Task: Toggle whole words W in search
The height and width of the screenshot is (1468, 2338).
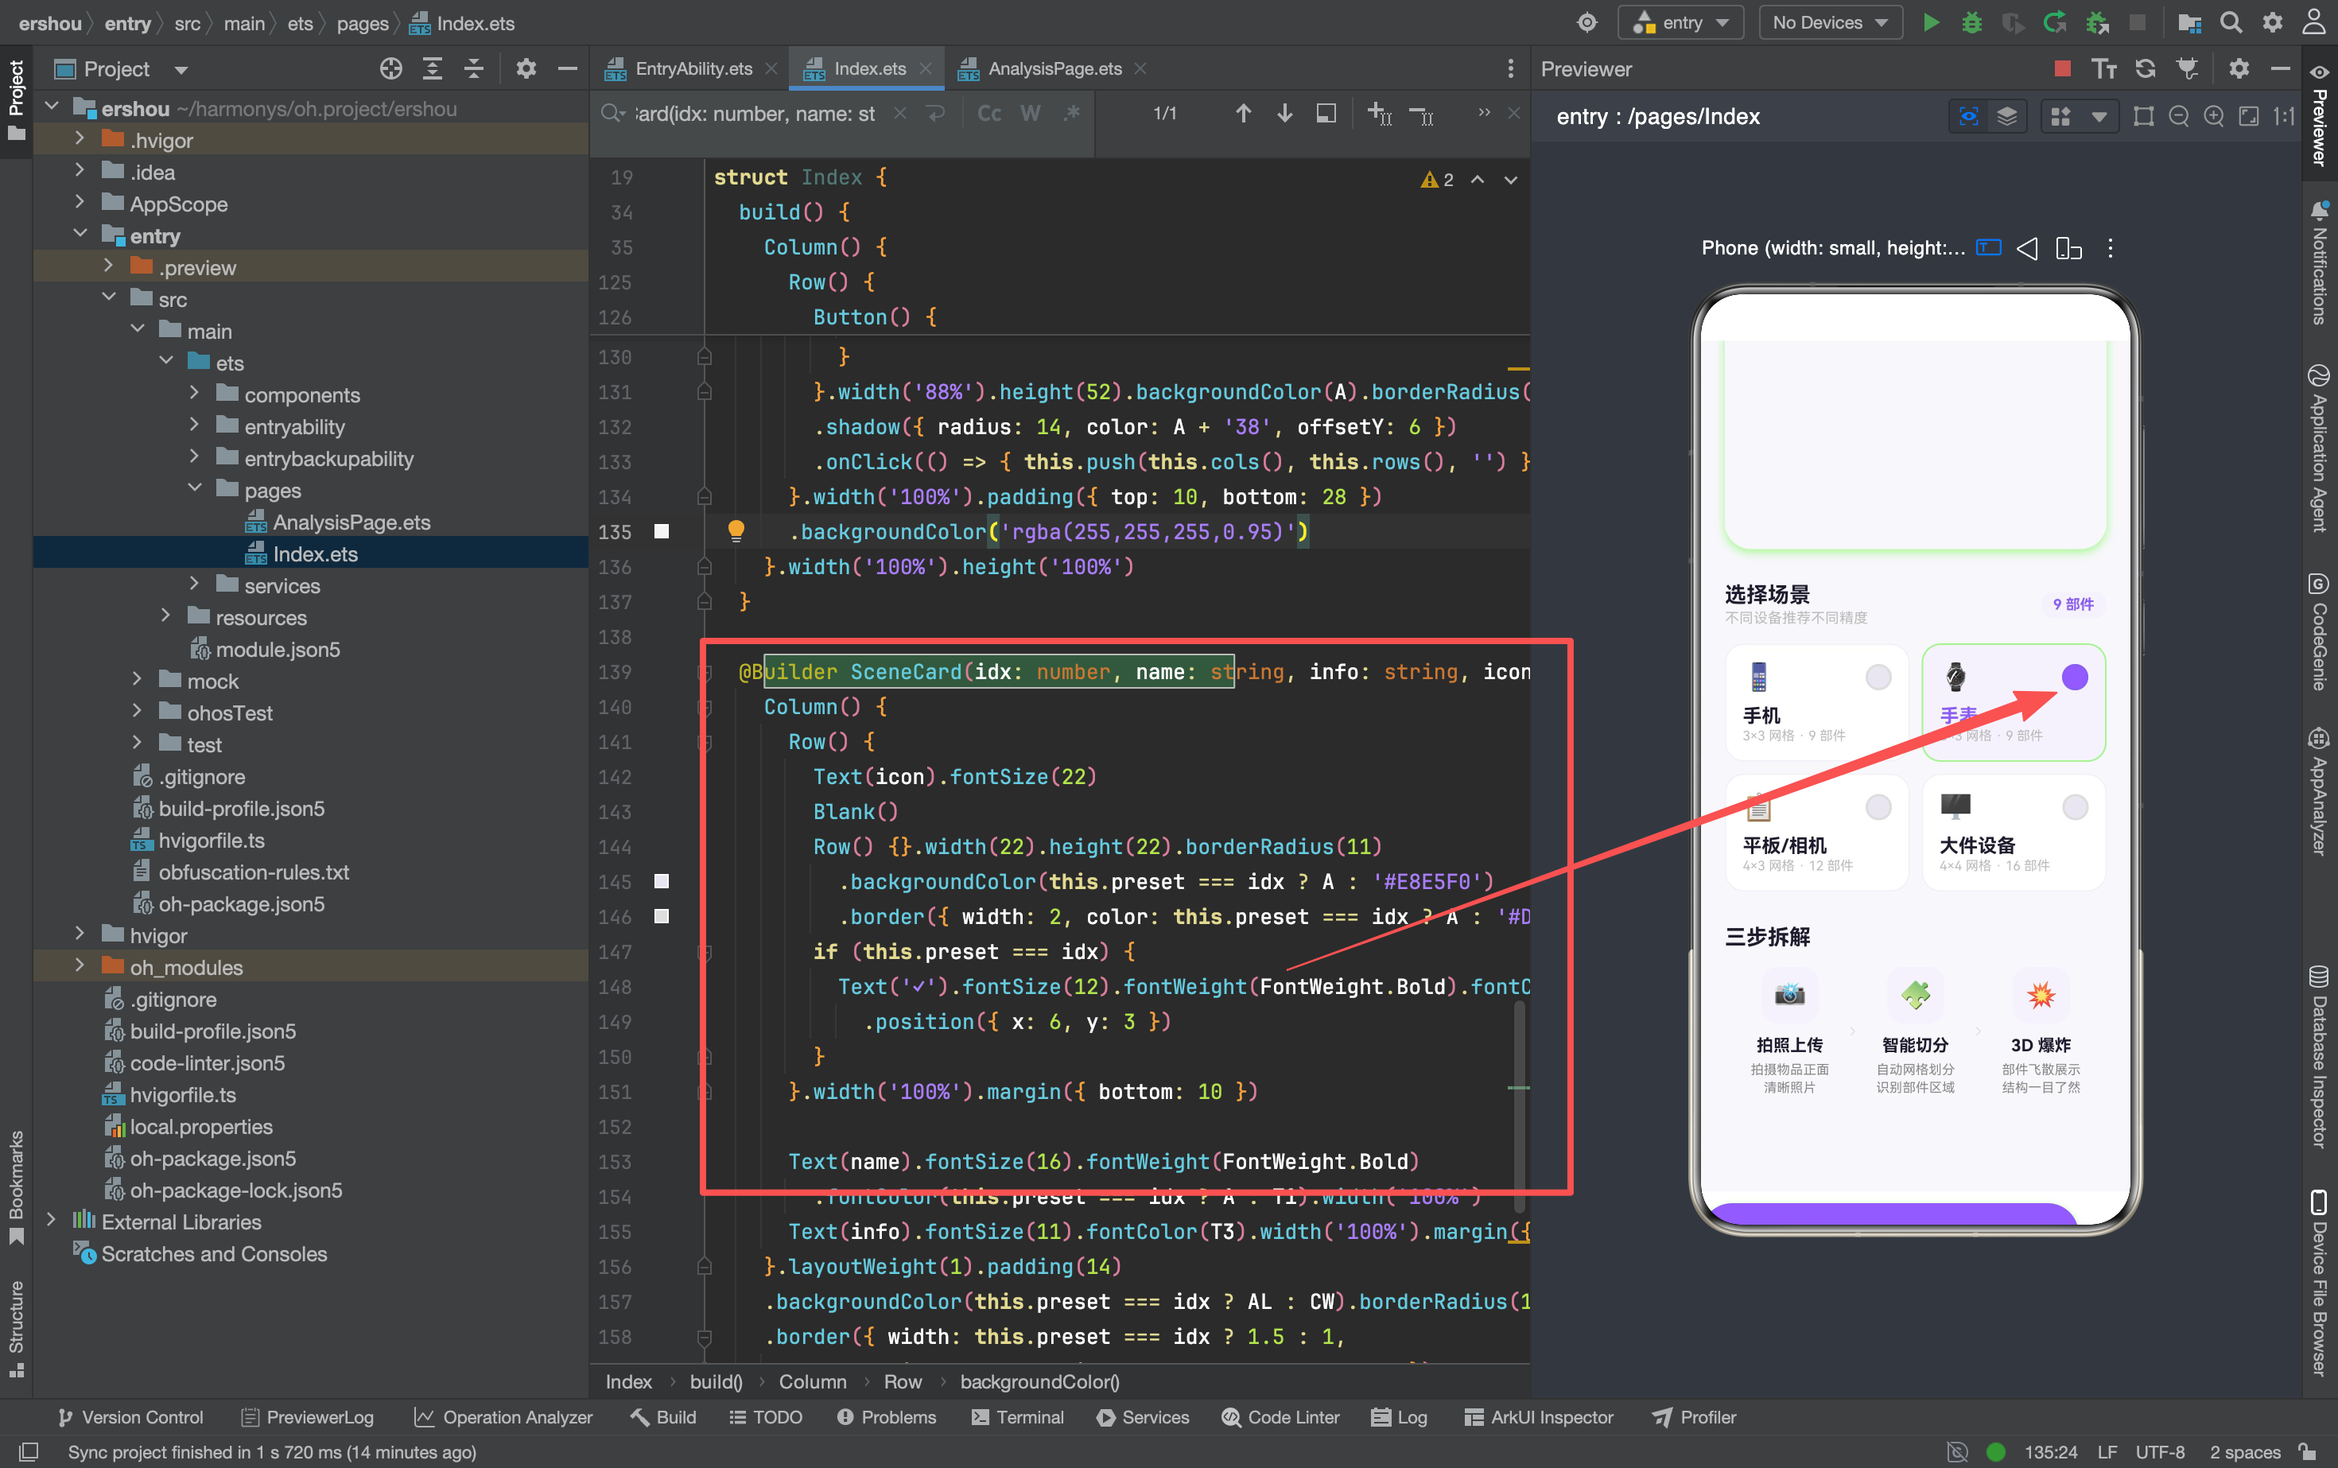Action: click(x=1030, y=114)
